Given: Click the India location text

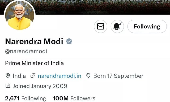Looking at the screenshot, I should coord(19,76).
